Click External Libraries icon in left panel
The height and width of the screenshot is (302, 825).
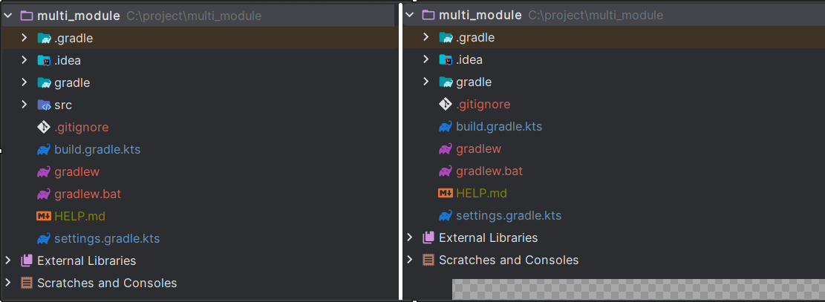(26, 261)
